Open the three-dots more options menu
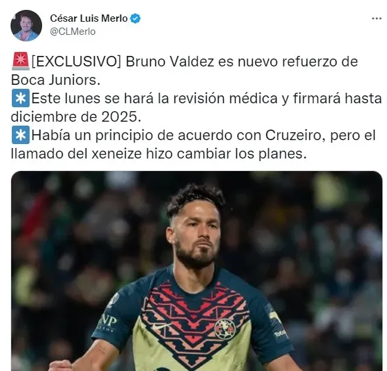This screenshot has width=387, height=371. point(376,18)
